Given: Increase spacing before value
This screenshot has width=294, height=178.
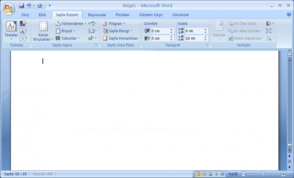Looking at the screenshot, I should (205, 30).
